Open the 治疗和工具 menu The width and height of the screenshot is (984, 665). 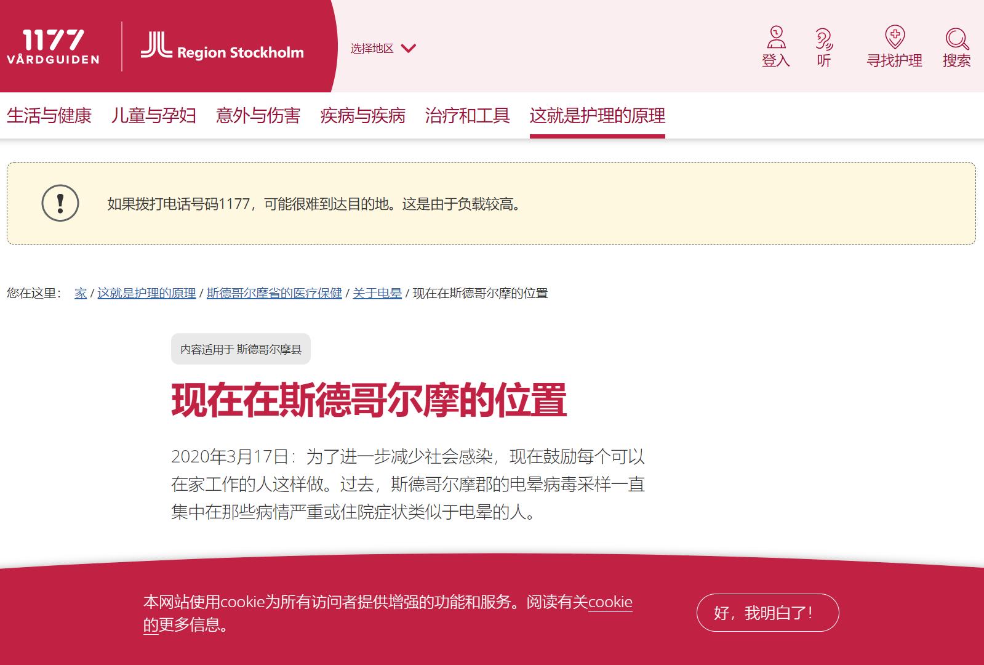pos(468,115)
